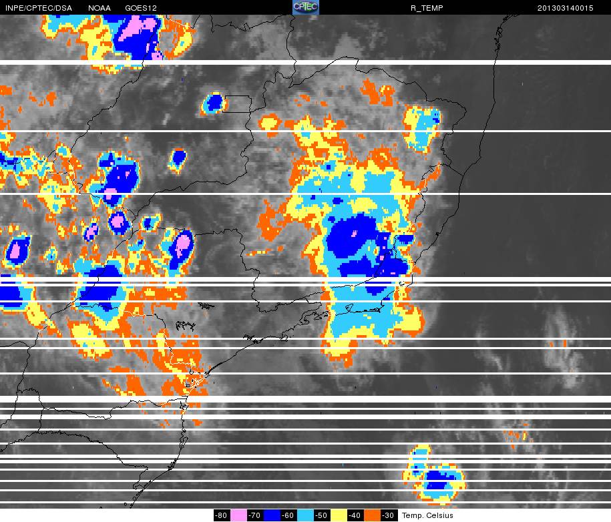Click the INPE/CPTEC/DSA header text
The height and width of the screenshot is (522, 611).
(x=39, y=8)
